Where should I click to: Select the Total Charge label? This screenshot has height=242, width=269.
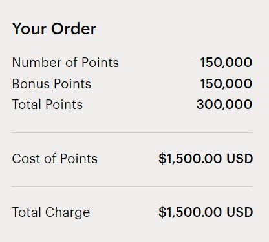[x=51, y=212]
